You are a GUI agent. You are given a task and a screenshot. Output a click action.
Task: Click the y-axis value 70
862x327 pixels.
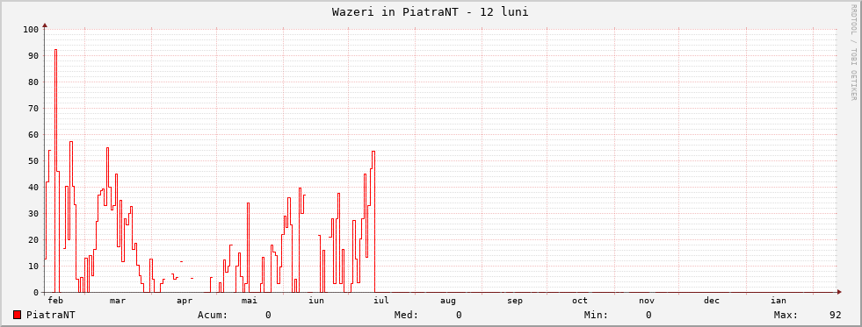click(x=33, y=109)
